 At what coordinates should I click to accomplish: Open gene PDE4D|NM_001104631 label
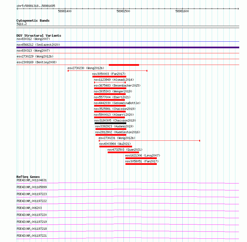32,180
